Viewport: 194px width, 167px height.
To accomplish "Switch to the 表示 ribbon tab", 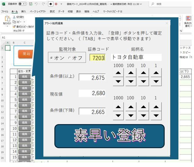I will point(79,12).
